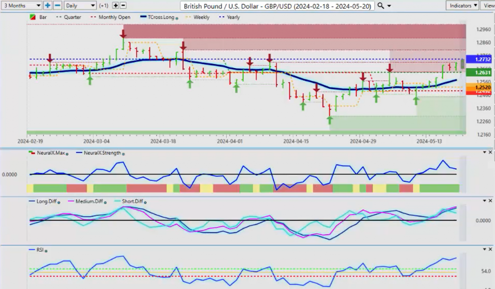Image resolution: width=495 pixels, height=289 pixels.
Task: Open the View menu
Action: pyautogui.click(x=487, y=5)
